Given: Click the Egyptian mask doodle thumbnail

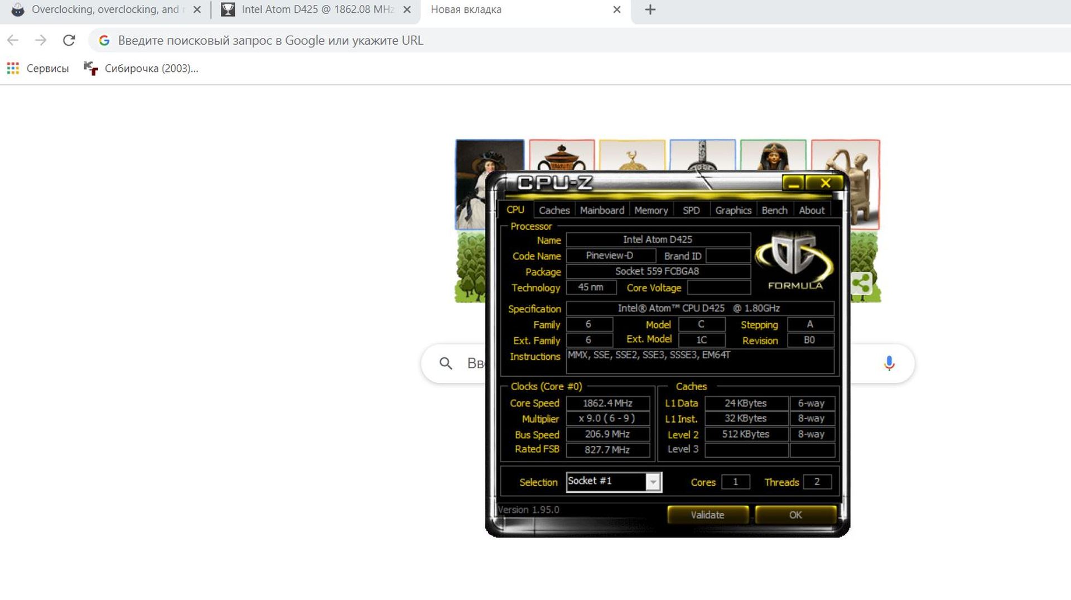Looking at the screenshot, I should (773, 155).
